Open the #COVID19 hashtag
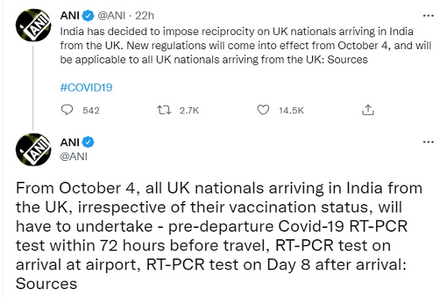 (85, 87)
